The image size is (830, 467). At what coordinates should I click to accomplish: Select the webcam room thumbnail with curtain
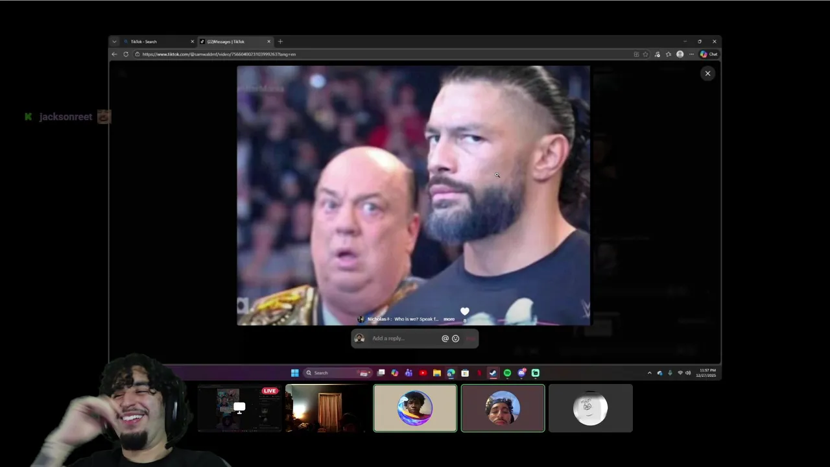pyautogui.click(x=327, y=408)
